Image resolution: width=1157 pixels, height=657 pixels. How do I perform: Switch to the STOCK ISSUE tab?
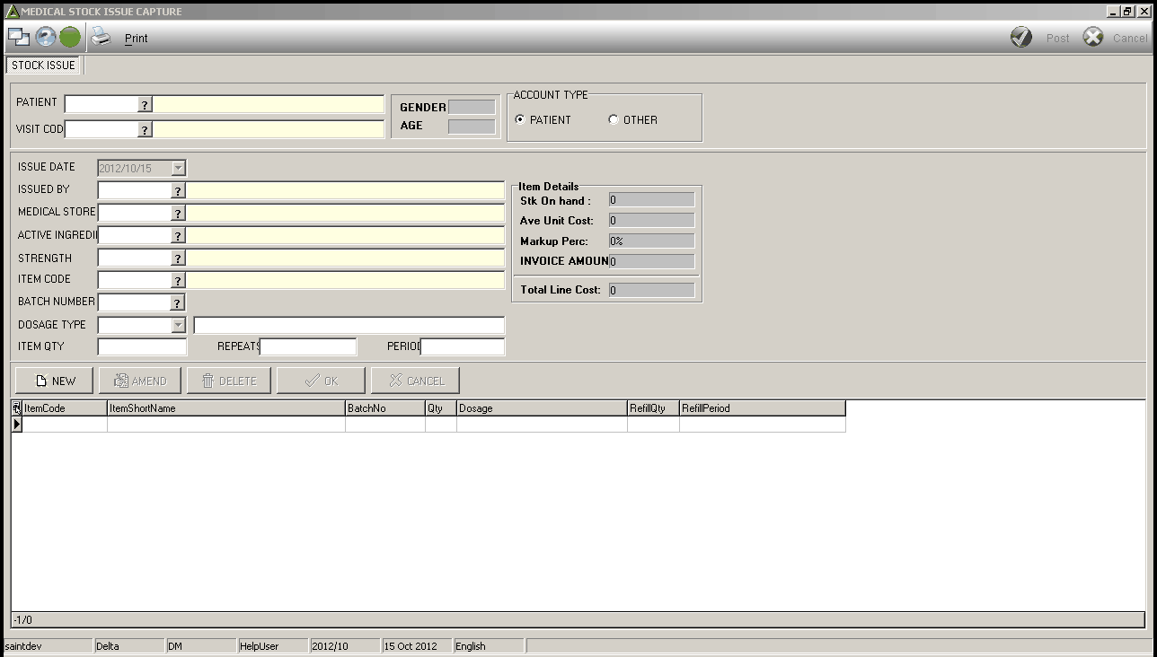[44, 66]
